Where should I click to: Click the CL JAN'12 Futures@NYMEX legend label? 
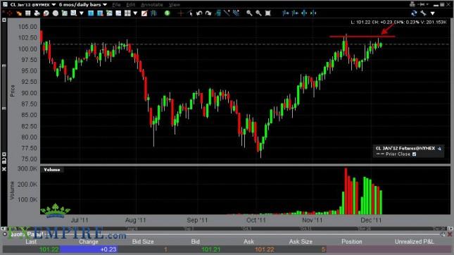pos(405,148)
